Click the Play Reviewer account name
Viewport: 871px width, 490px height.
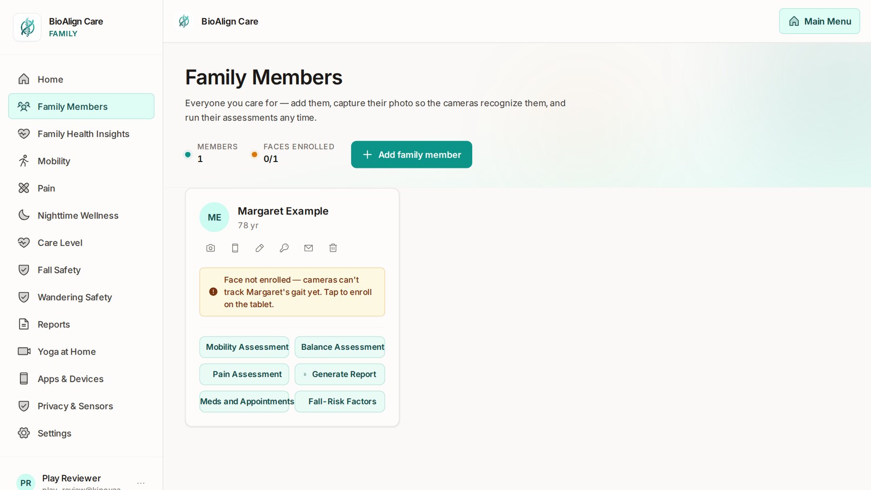pyautogui.click(x=72, y=478)
